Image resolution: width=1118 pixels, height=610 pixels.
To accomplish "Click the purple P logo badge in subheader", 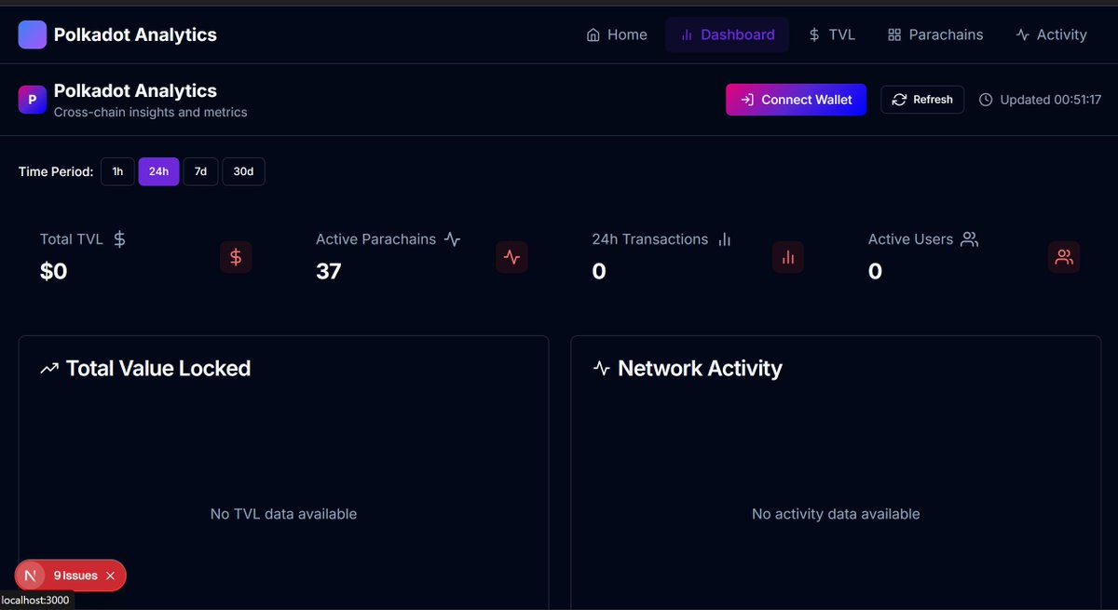I will [33, 99].
